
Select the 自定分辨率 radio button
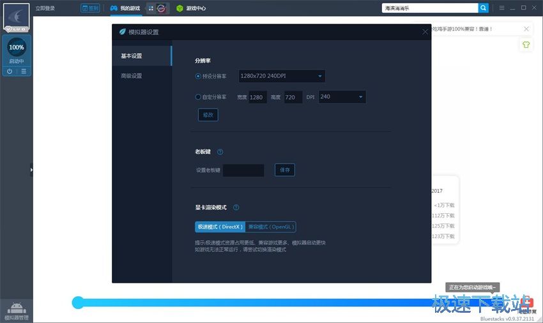pyautogui.click(x=198, y=97)
